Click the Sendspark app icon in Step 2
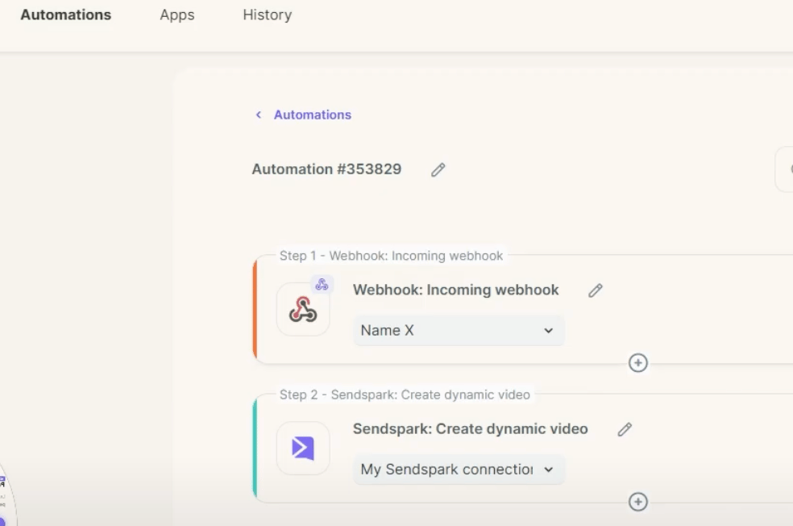 [x=303, y=448]
